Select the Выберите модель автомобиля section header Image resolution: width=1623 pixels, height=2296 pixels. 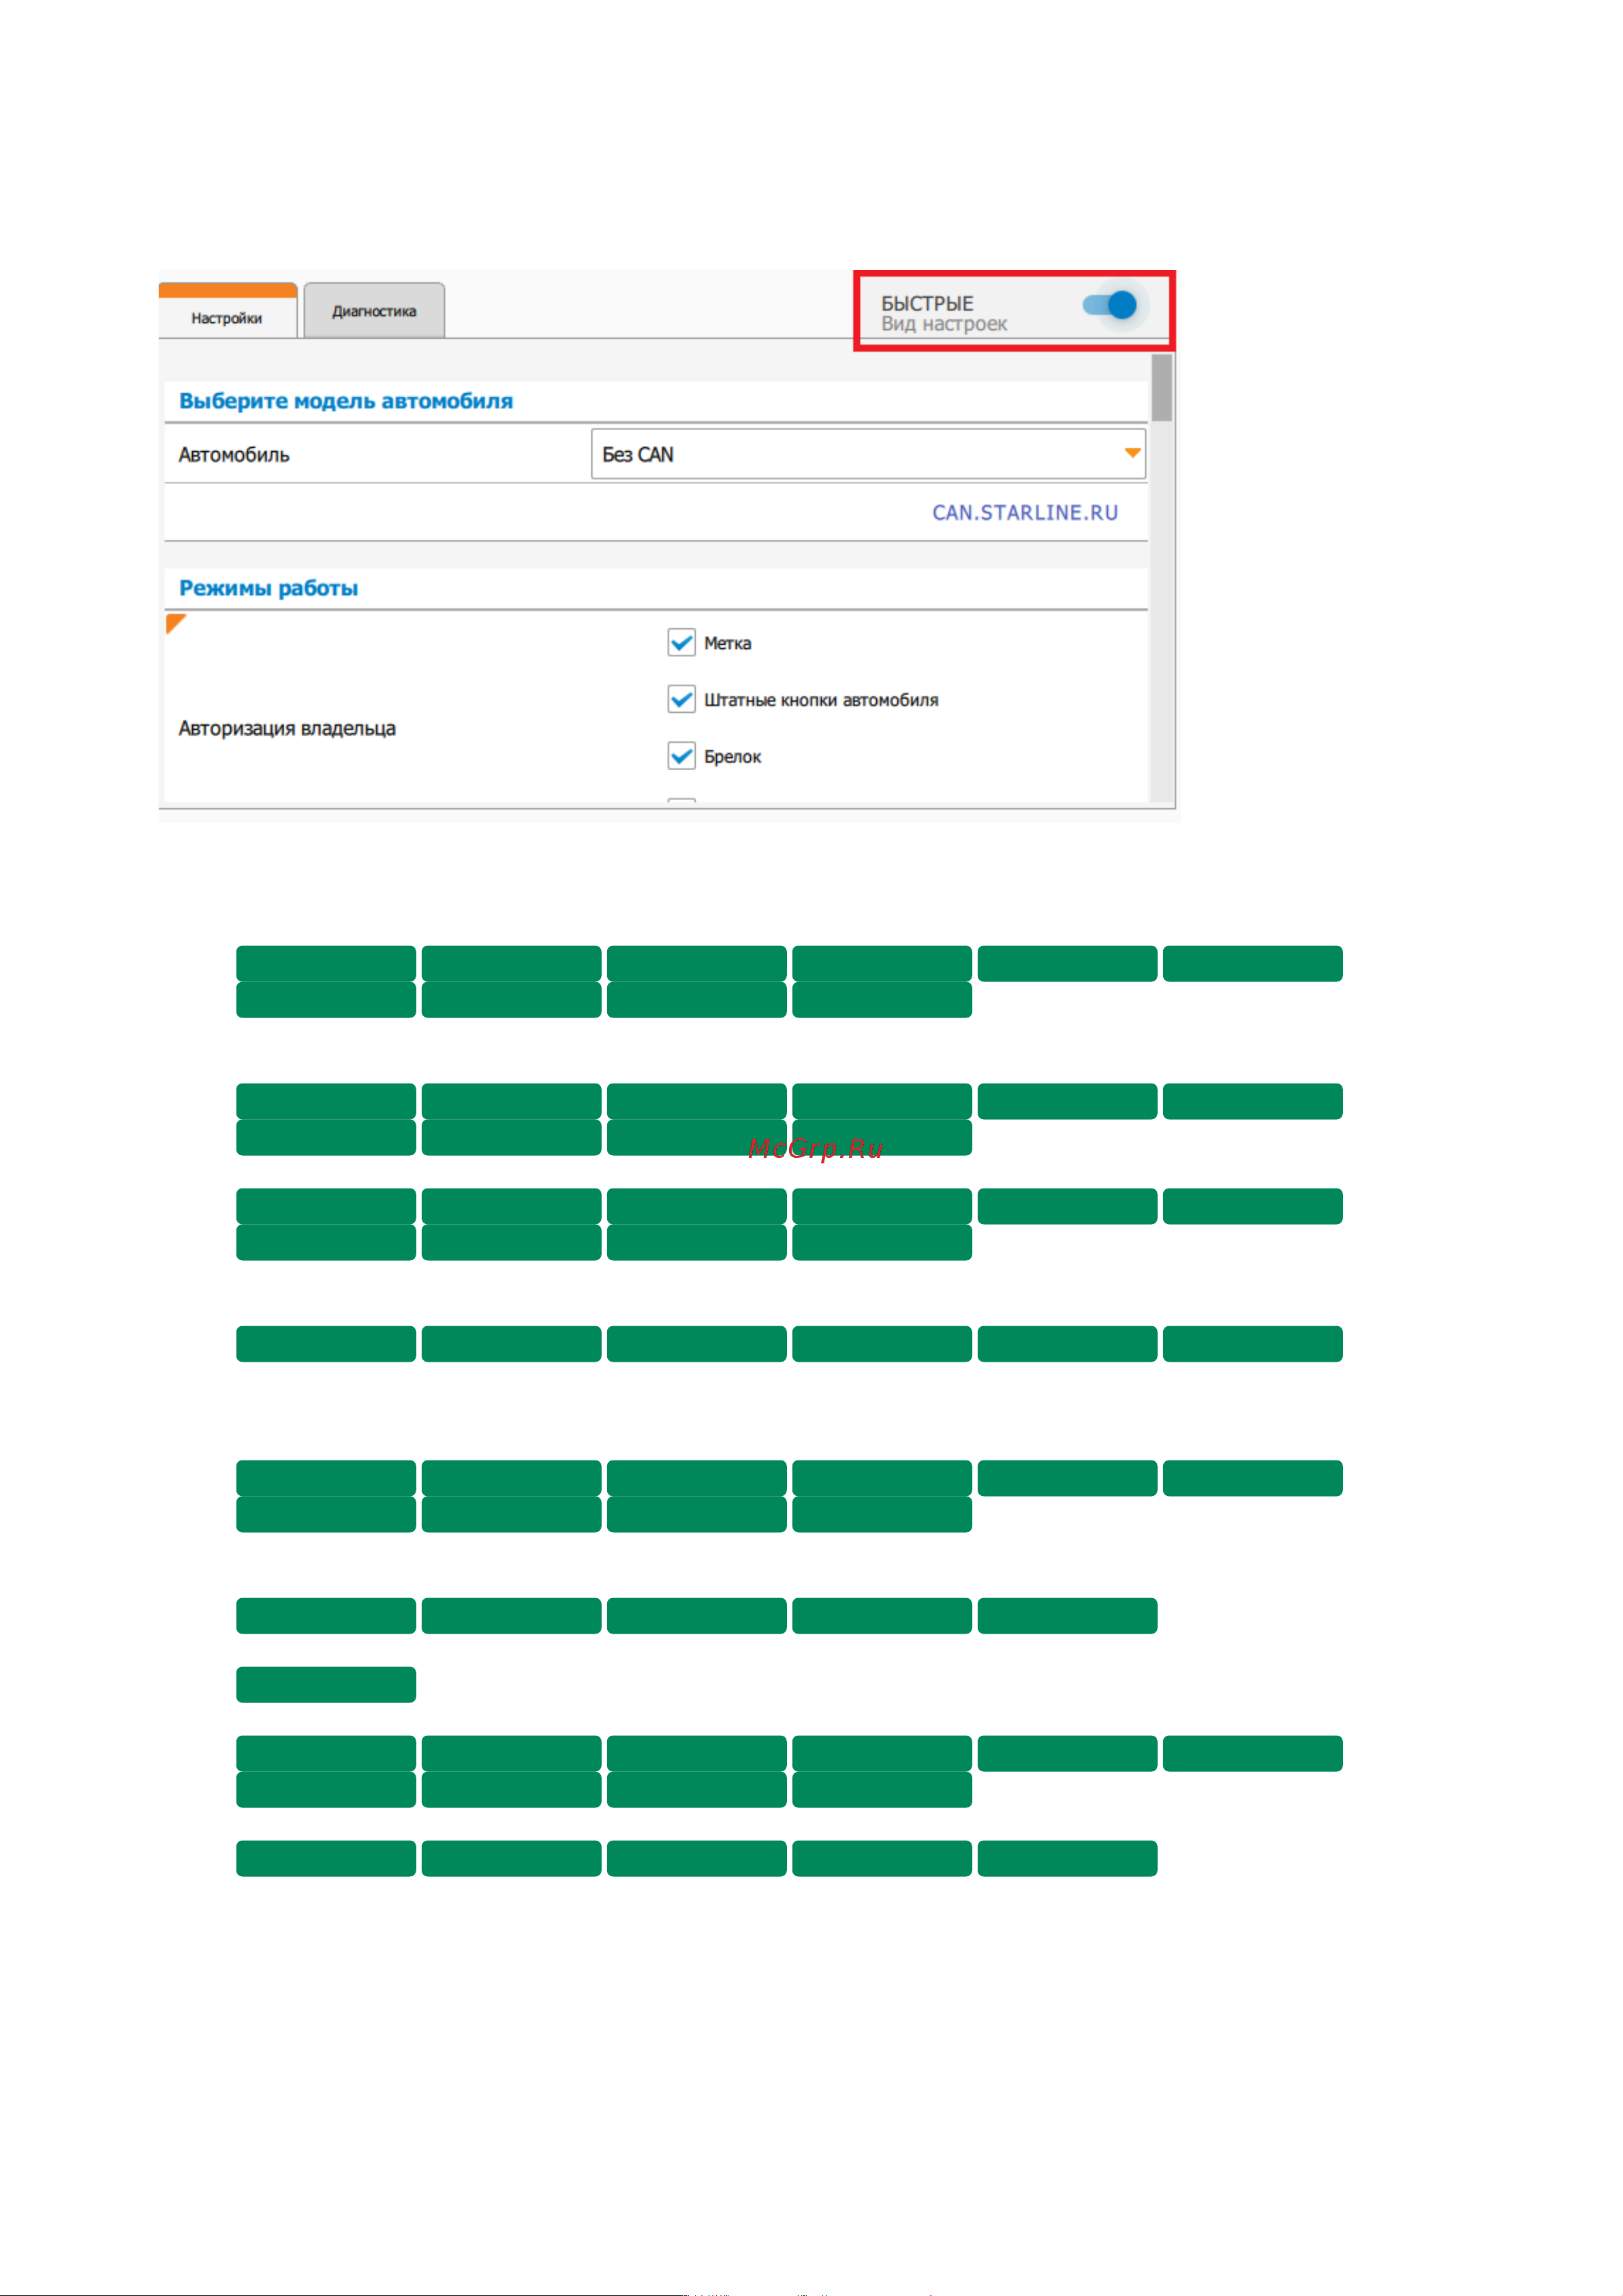[x=346, y=401]
